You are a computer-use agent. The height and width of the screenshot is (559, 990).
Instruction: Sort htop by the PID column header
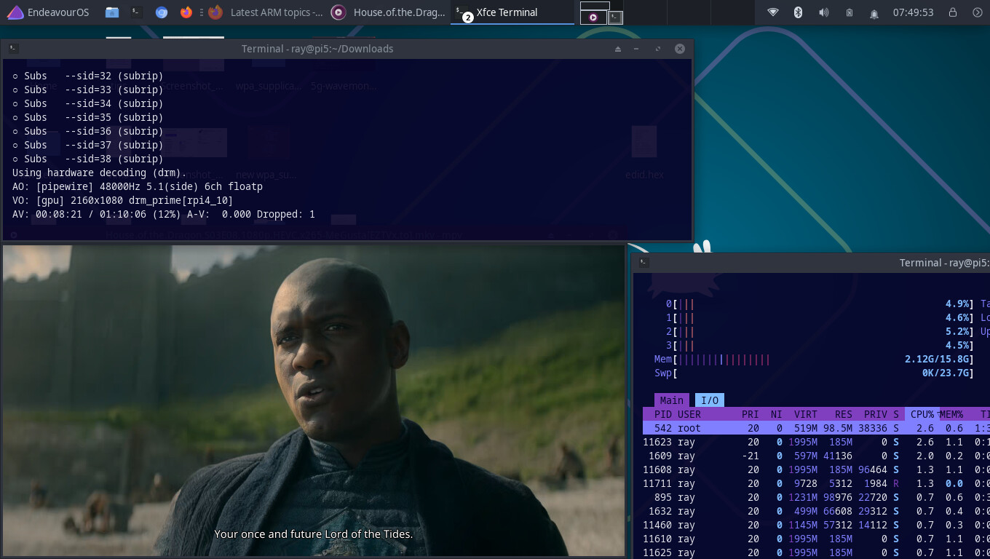coord(663,414)
